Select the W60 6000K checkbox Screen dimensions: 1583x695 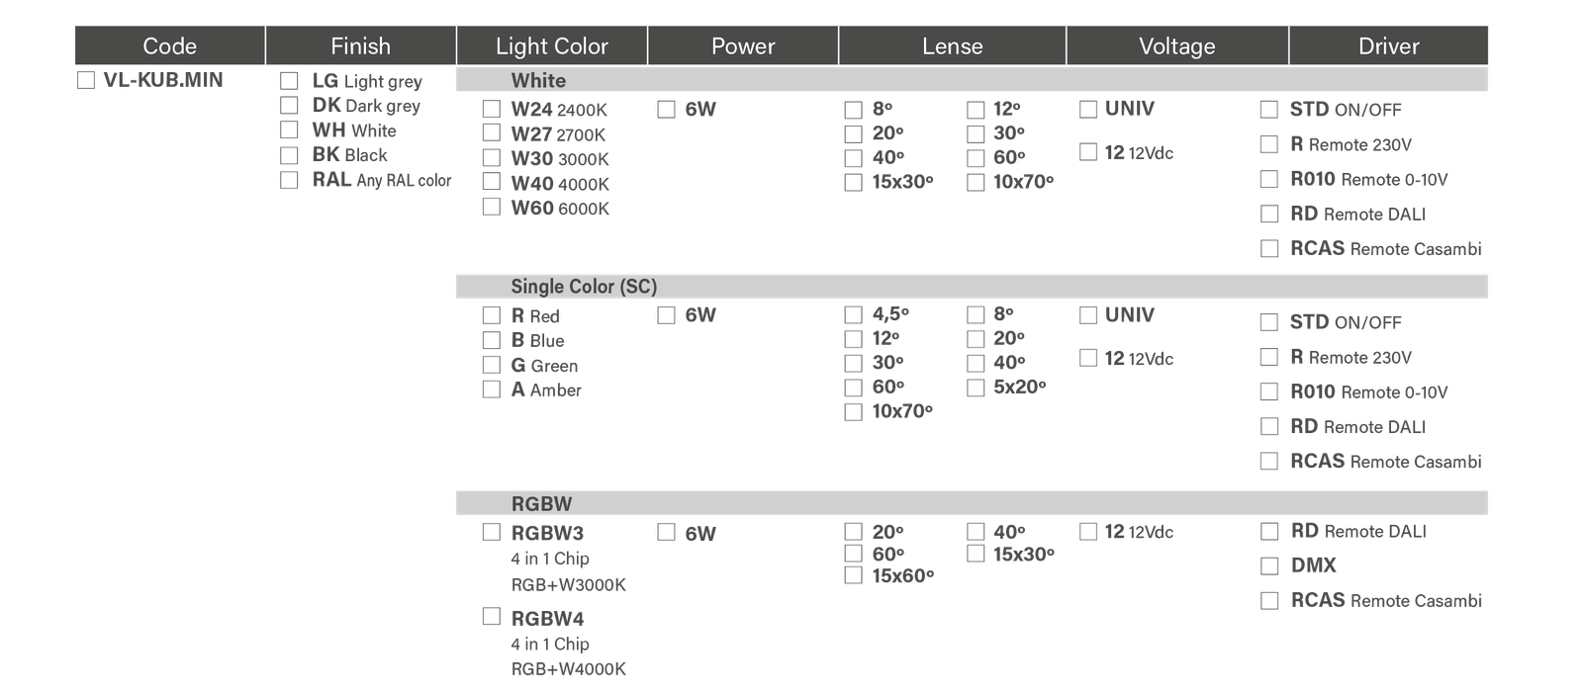(x=492, y=207)
